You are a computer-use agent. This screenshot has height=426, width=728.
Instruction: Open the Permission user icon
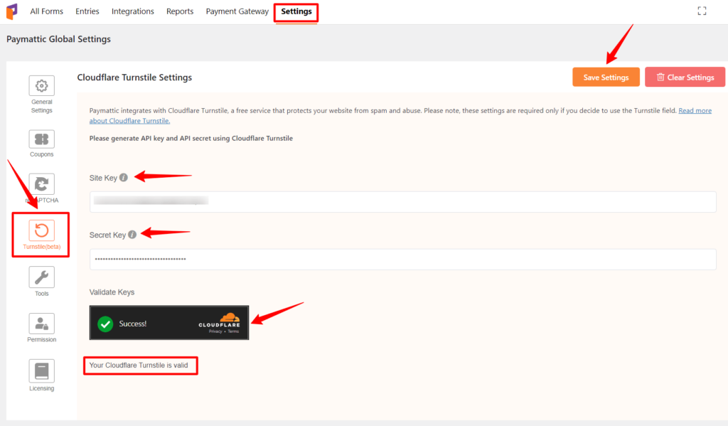coord(42,324)
